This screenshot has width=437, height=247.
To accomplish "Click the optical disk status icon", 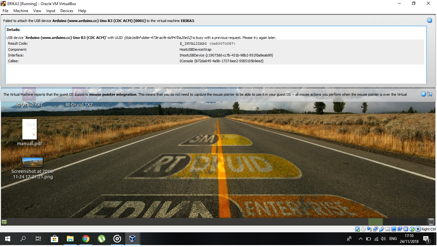I will click(x=363, y=229).
